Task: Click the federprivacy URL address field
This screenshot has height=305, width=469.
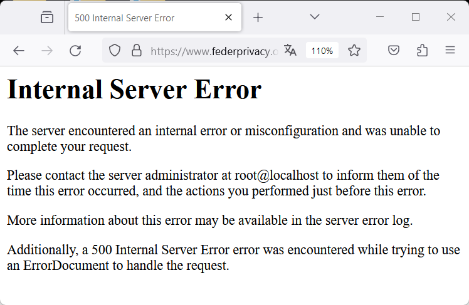Action: pos(213,51)
